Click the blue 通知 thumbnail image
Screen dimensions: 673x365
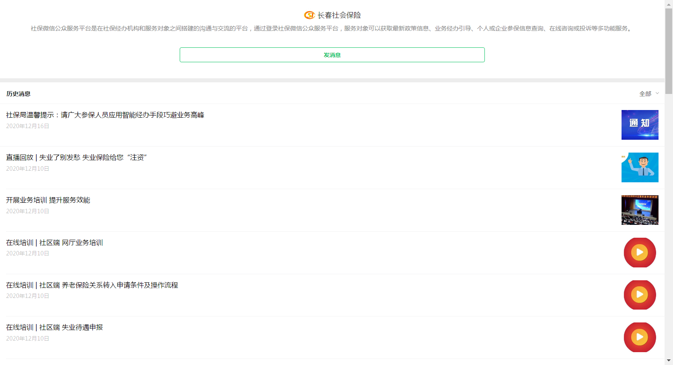[x=640, y=125]
